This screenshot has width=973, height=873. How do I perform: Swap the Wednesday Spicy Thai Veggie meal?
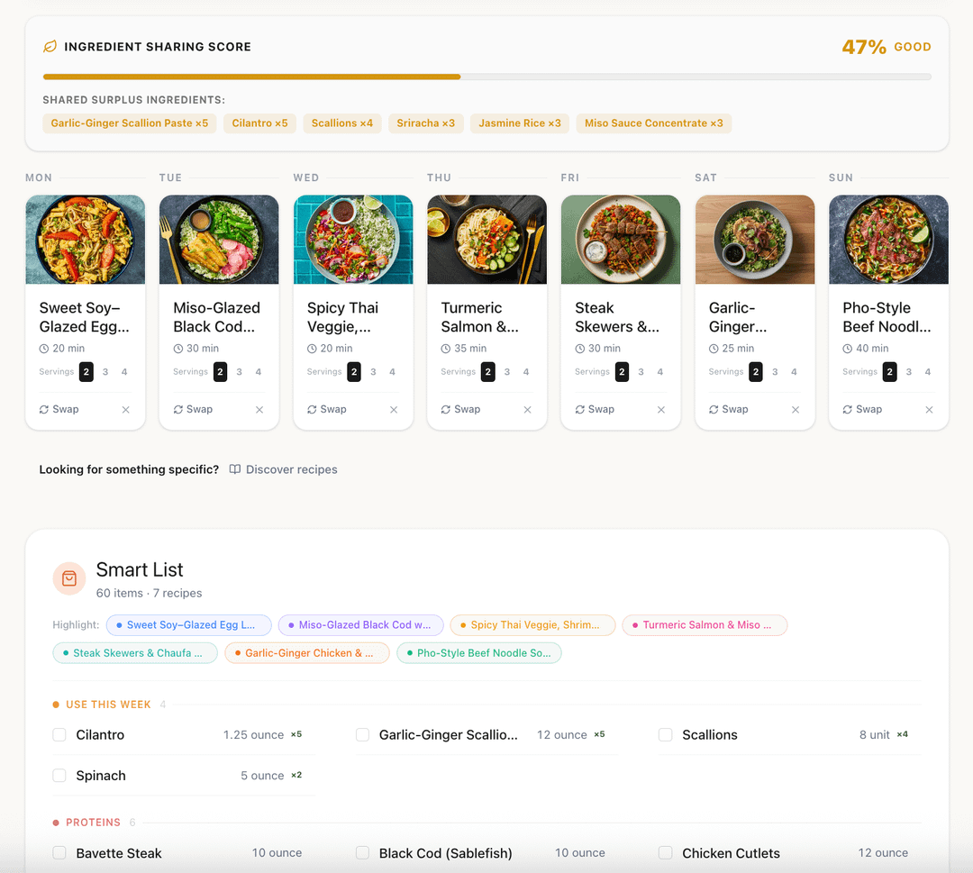coord(326,410)
